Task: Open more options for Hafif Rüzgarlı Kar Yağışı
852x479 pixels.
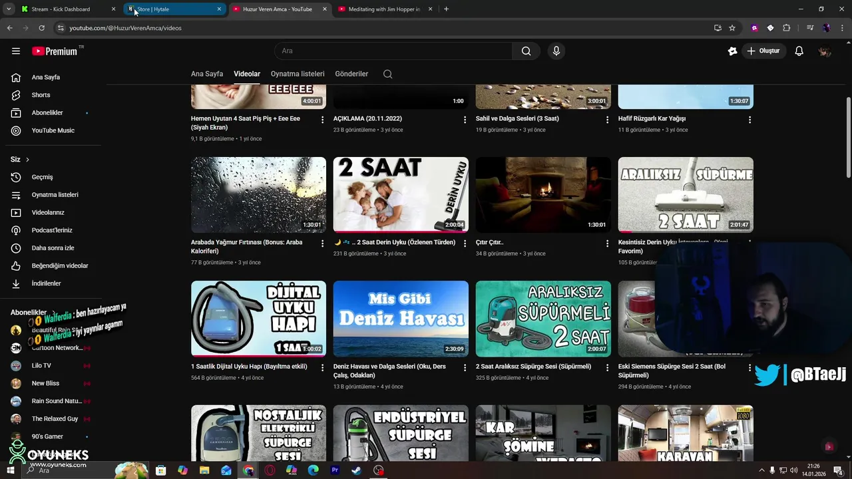Action: click(x=749, y=120)
